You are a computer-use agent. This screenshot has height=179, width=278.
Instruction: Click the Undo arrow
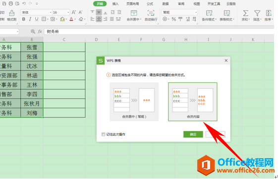click(24, 3)
